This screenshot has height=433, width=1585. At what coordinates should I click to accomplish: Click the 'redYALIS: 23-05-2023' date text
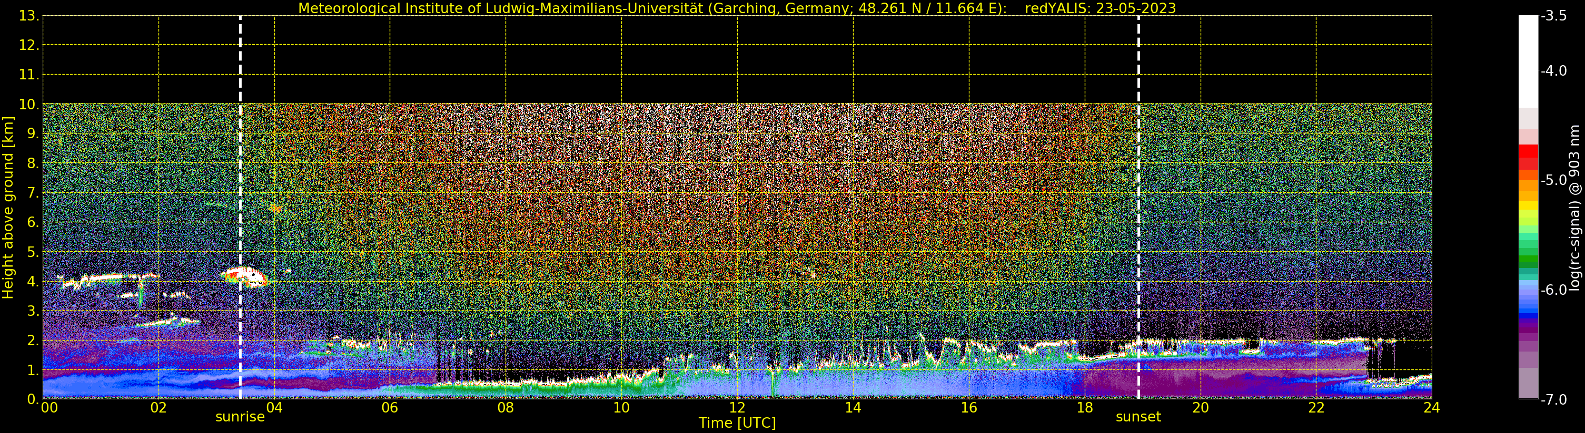click(x=1100, y=8)
